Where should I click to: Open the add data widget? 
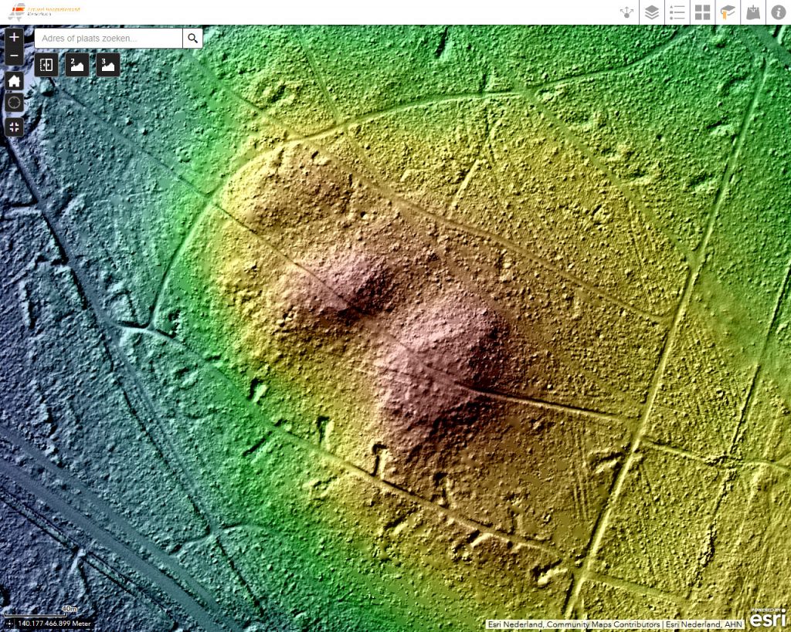(x=752, y=12)
